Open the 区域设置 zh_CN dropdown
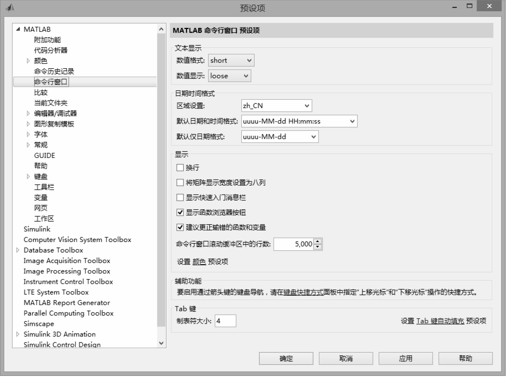The image size is (506, 377). point(276,106)
